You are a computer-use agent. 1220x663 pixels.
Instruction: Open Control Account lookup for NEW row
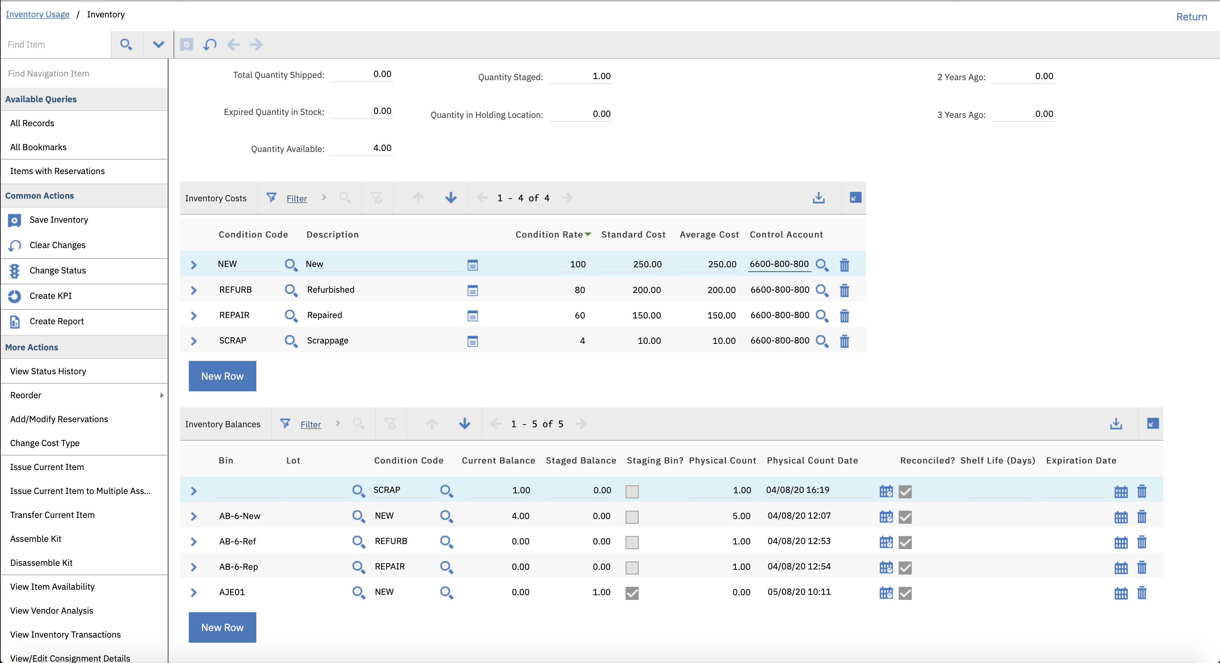tap(822, 265)
